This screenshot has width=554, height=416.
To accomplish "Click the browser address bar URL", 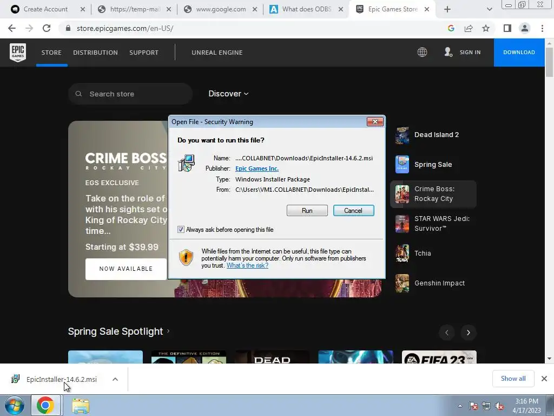I will (x=125, y=28).
